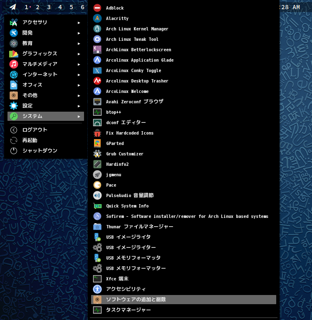Screen dimensions: 312x320
Task: Open the Alacritty terminal icon
Action: (97, 18)
